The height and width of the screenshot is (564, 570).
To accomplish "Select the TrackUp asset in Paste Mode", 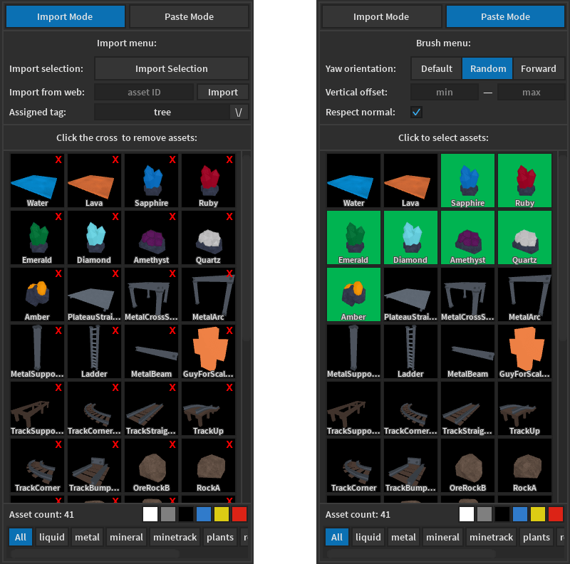I will pyautogui.click(x=524, y=408).
